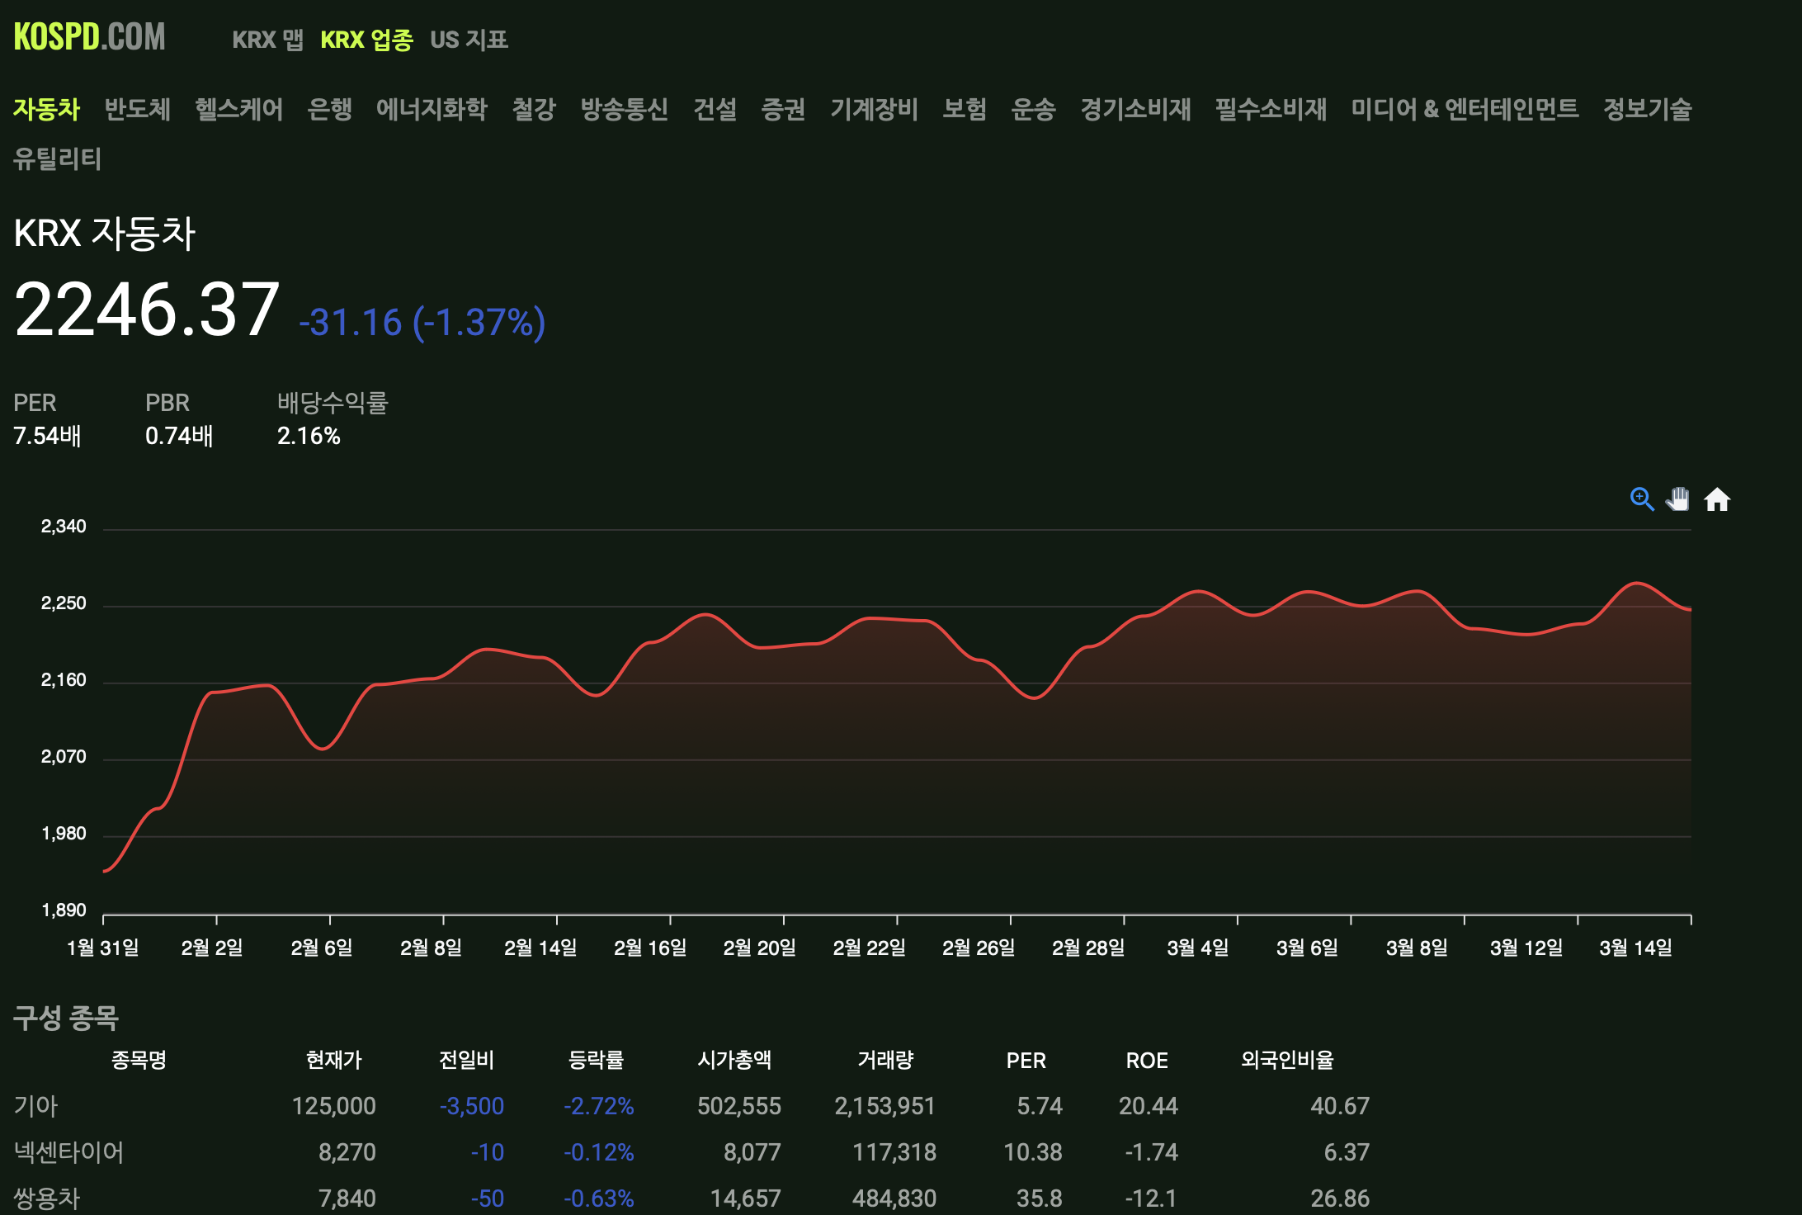Click 기아 market cap 502,555
Image resolution: width=1802 pixels, height=1215 pixels.
click(x=738, y=1106)
